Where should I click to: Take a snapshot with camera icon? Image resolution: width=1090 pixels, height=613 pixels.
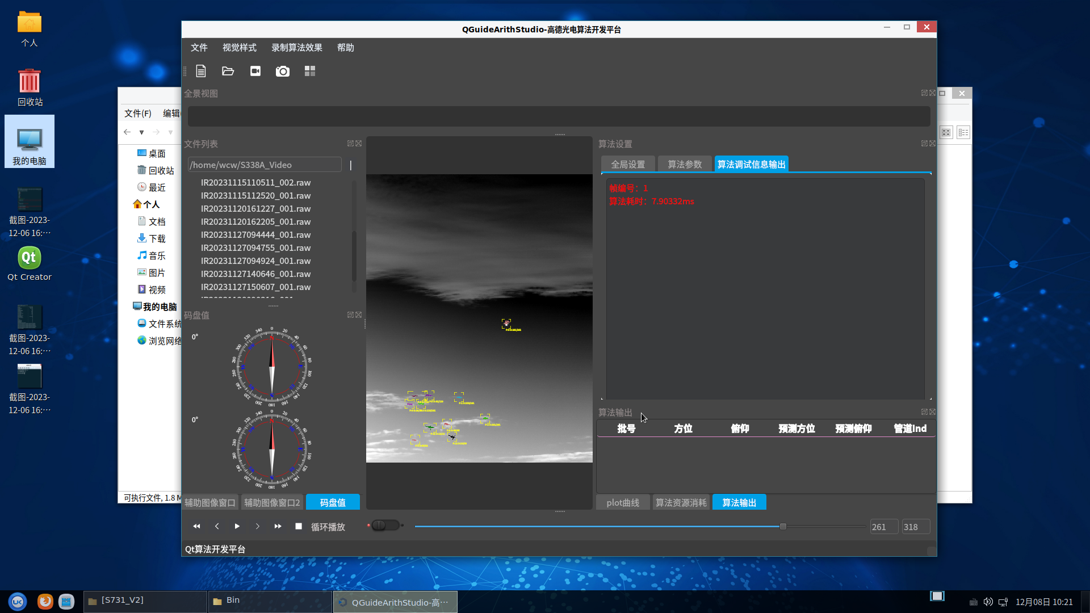pyautogui.click(x=283, y=71)
